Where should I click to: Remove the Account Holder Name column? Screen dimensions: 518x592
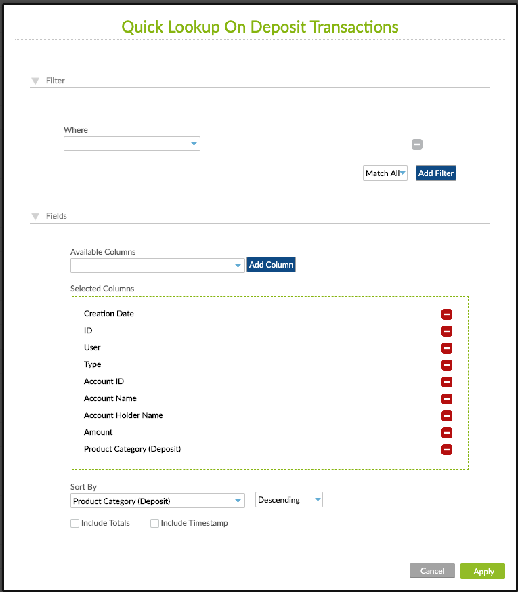click(446, 416)
